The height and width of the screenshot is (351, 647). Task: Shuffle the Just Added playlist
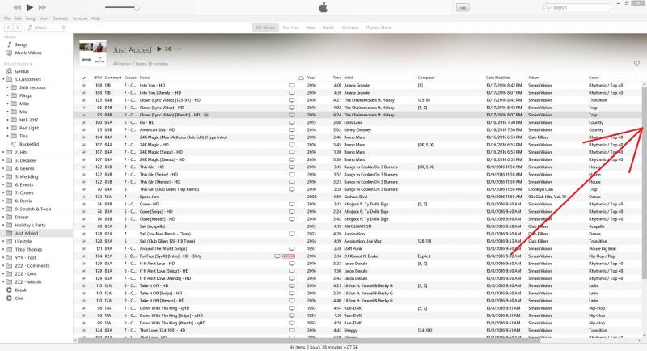pos(168,49)
